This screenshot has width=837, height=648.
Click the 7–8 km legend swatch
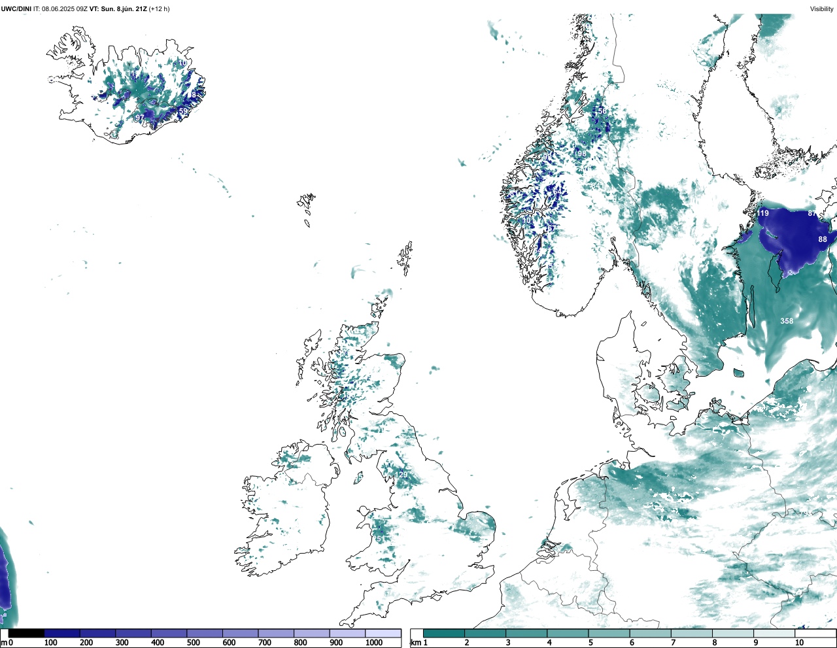(x=692, y=633)
